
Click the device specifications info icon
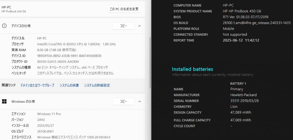click(4, 26)
